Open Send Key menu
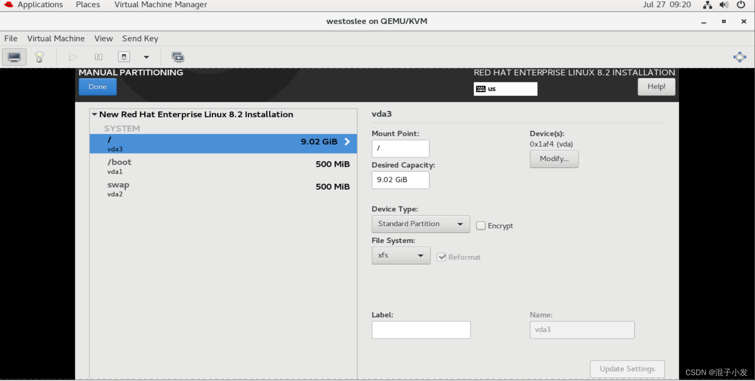This screenshot has width=755, height=381. click(140, 39)
